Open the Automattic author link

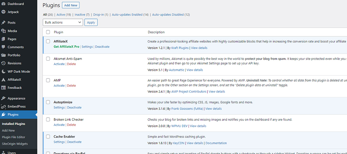177,70
